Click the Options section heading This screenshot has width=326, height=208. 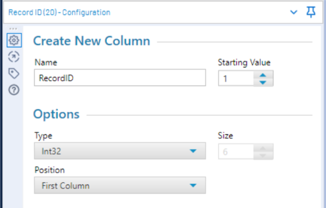57,114
